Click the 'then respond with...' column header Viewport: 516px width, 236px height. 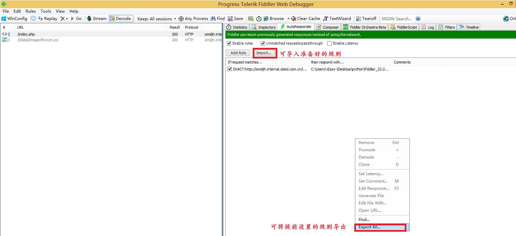tap(350, 62)
